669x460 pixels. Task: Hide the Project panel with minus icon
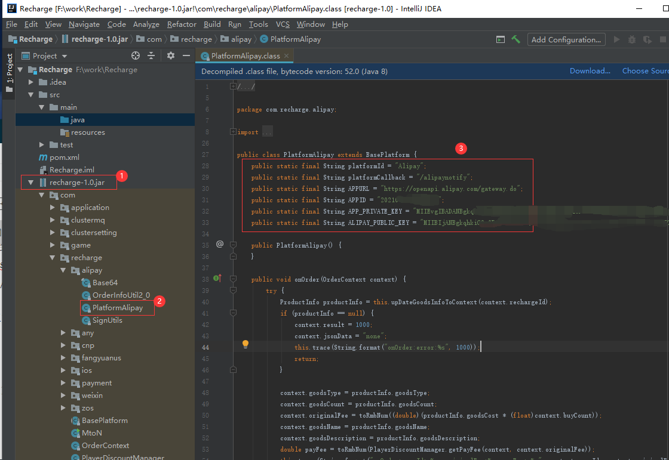click(x=186, y=55)
